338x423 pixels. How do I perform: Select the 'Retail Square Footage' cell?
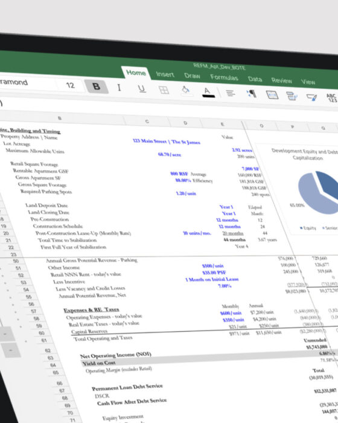click(34, 164)
